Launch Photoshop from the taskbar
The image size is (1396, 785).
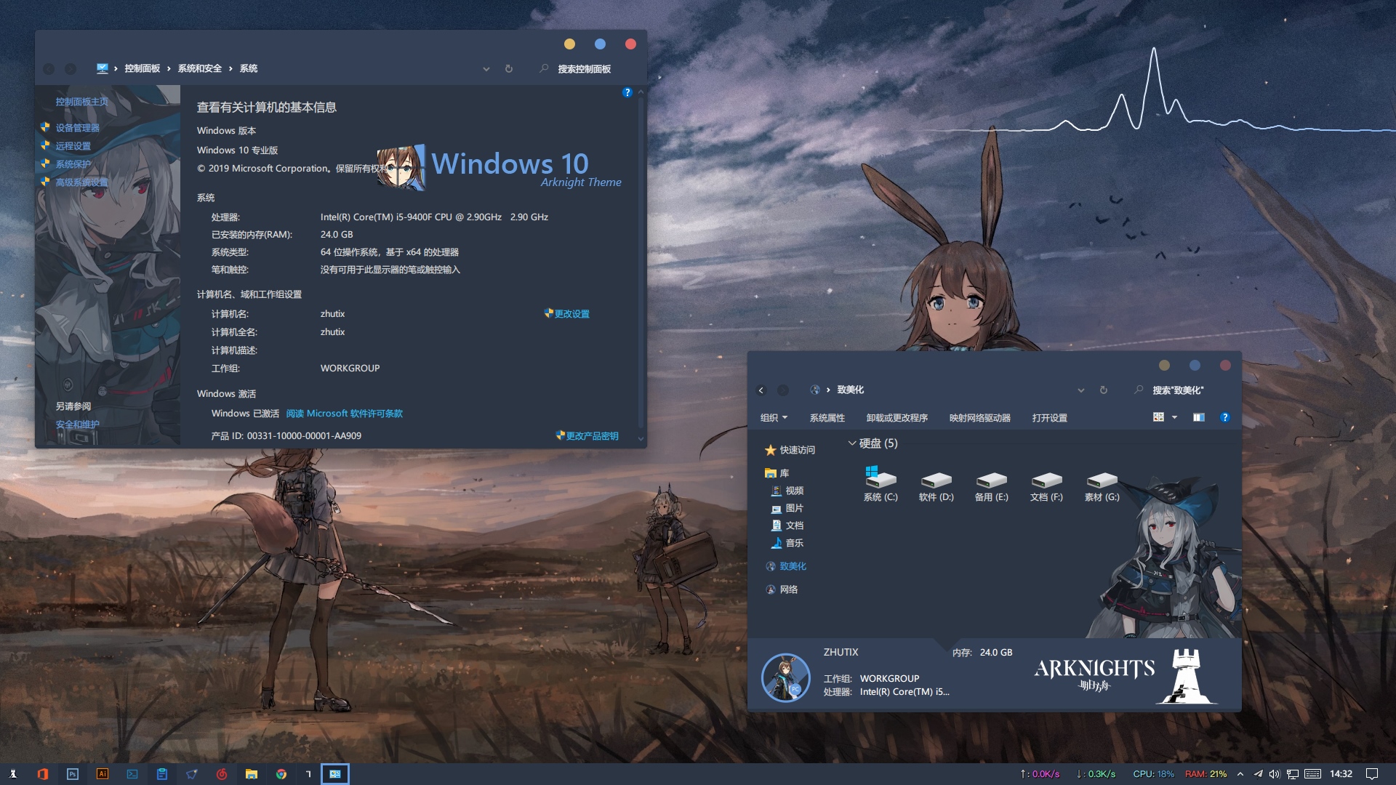click(x=73, y=774)
